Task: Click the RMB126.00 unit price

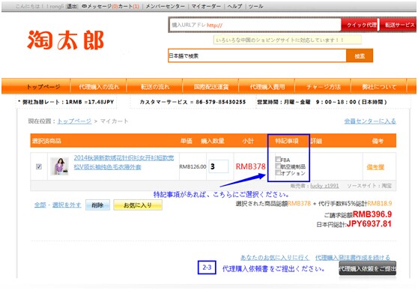Action: 193,167
